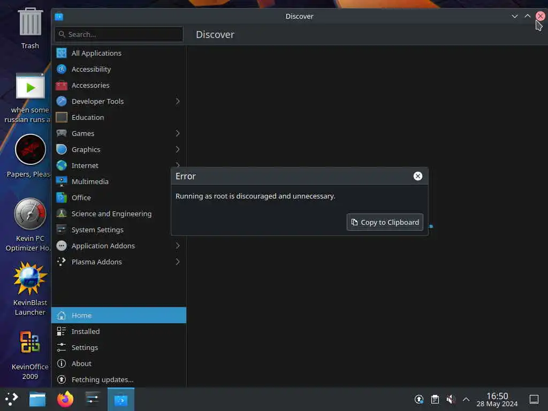Expand the Games subcategories chevron
This screenshot has width=548, height=411.
pos(178,133)
